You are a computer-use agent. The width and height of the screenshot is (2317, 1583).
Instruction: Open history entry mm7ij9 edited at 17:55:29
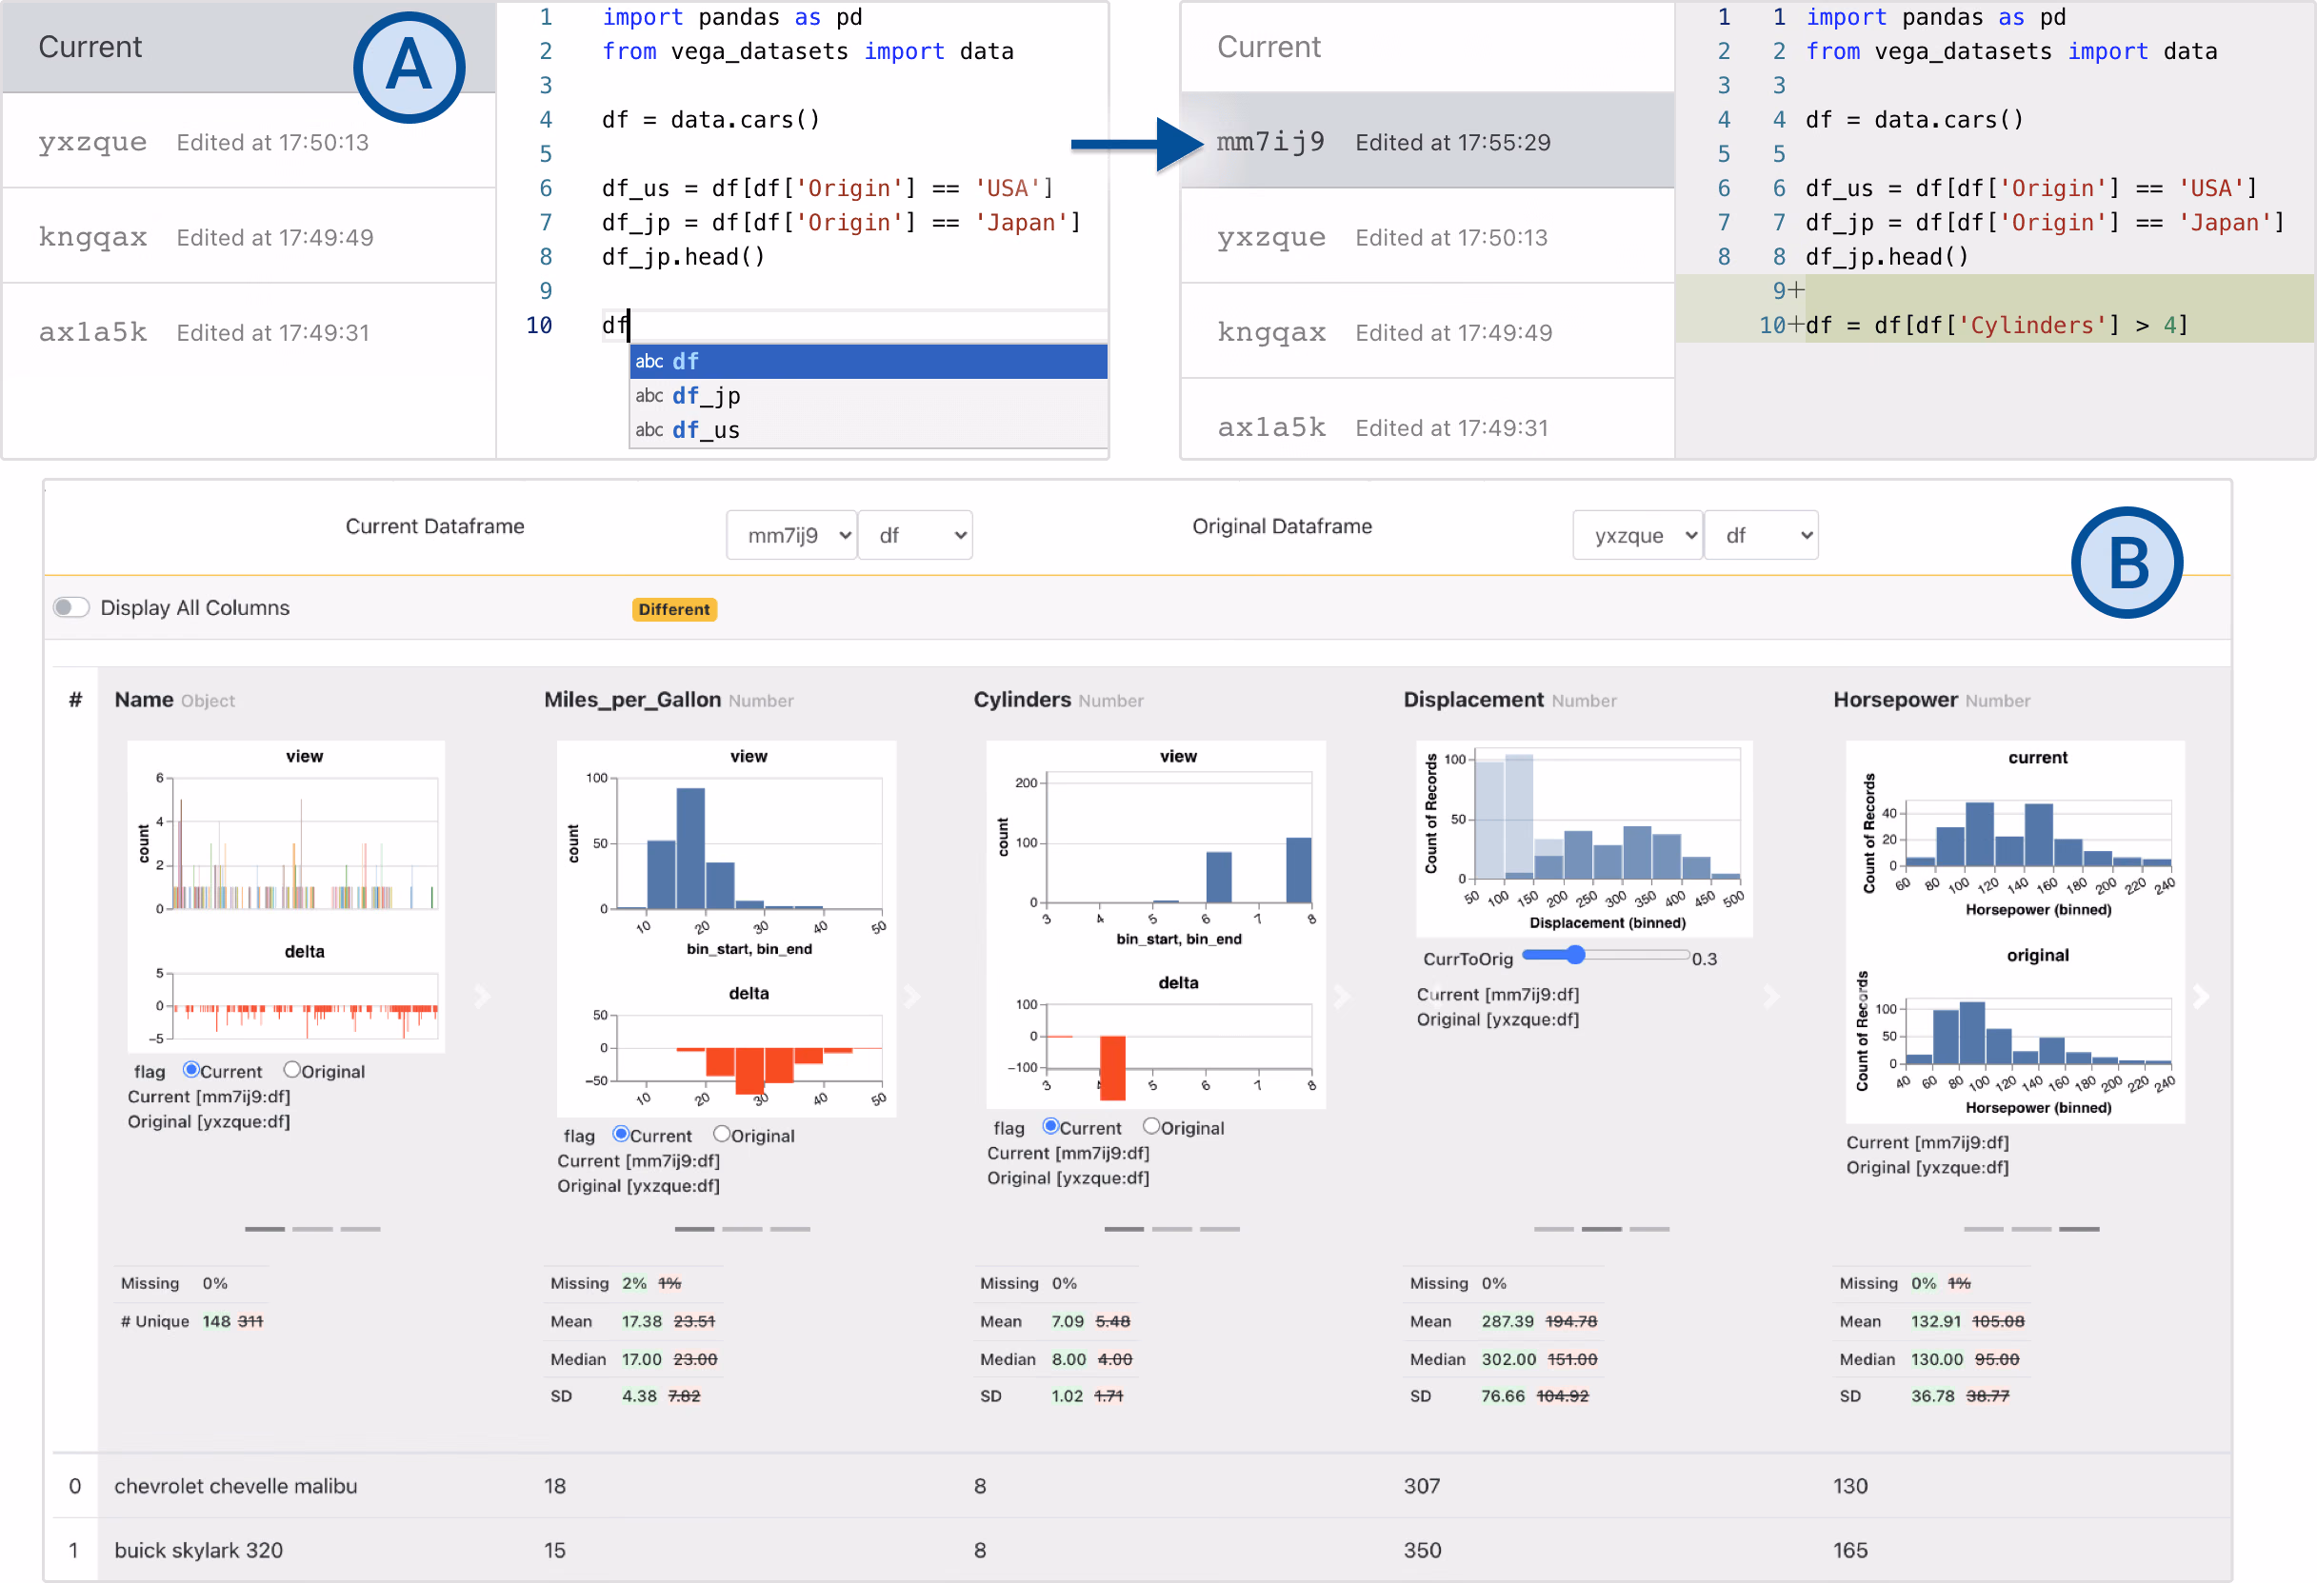(x=1428, y=142)
